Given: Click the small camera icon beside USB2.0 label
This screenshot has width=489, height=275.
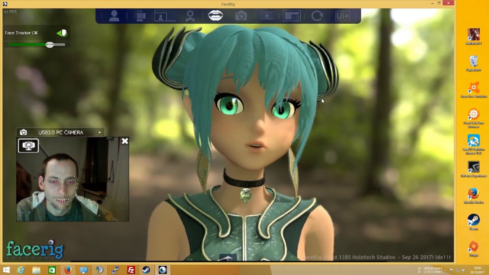Looking at the screenshot, I should click(23, 133).
